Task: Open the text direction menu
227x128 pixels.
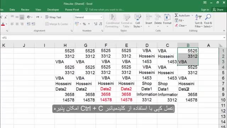Action: 39,17
